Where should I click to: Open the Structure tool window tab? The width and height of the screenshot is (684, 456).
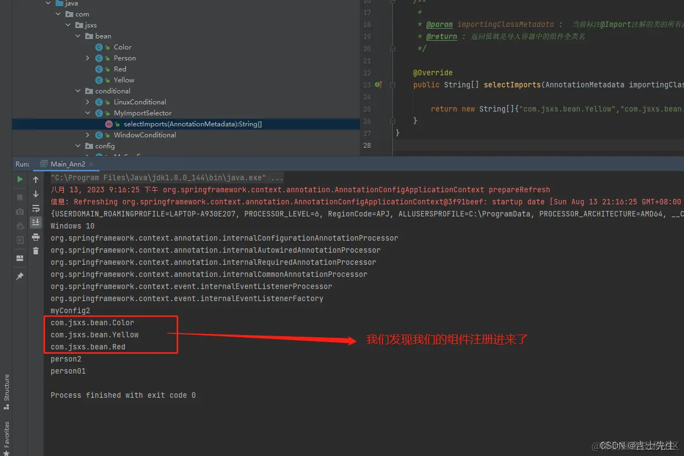click(7, 392)
